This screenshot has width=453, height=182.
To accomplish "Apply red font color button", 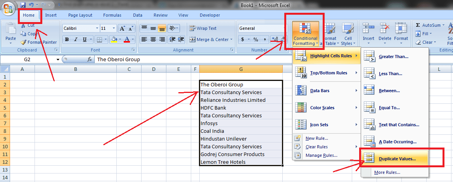I will click(x=126, y=39).
